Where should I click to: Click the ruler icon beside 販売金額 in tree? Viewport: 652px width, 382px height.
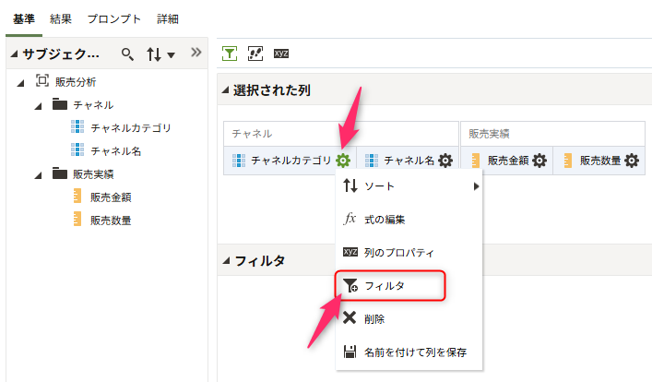[x=77, y=196]
